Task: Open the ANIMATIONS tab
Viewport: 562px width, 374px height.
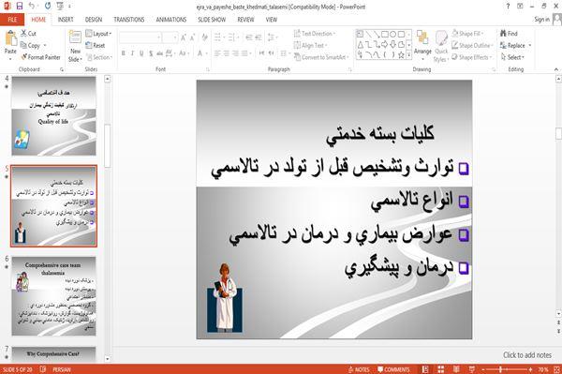Action: tap(171, 20)
